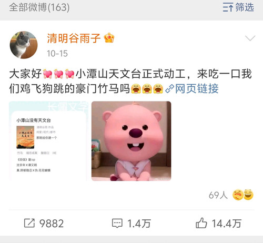Screen dimensions: 263x243
Task: Select the 1.4万 comment count
Action: (x=139, y=224)
